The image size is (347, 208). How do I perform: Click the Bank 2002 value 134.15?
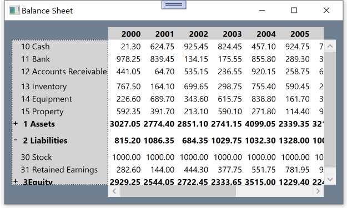point(196,59)
